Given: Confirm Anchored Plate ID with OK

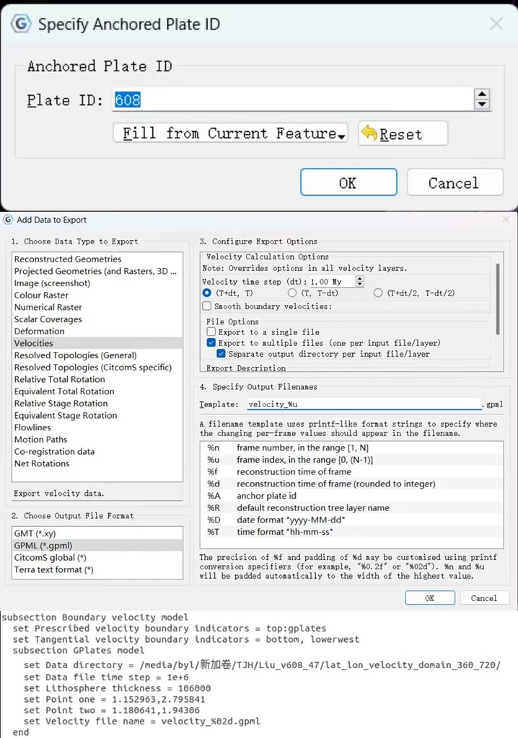Looking at the screenshot, I should pos(348,182).
